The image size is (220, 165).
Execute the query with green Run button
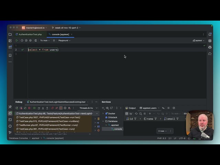point(17,41)
